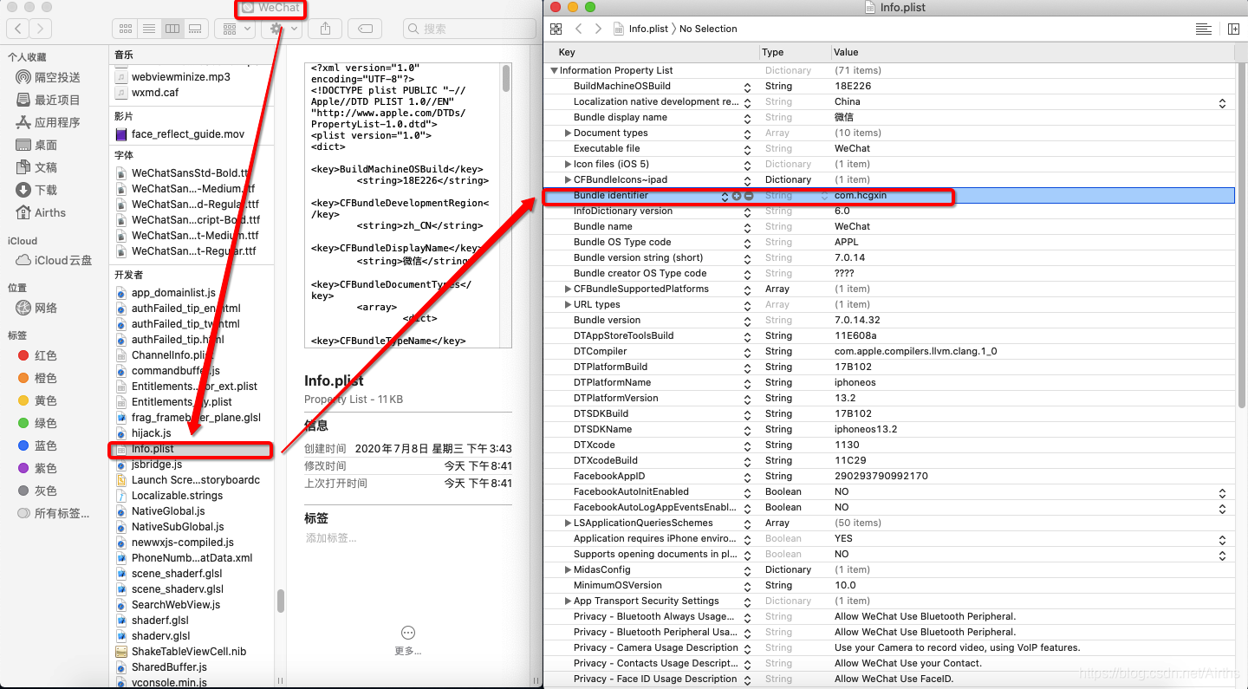Click Info.plist in Xcode jump bar
The height and width of the screenshot is (689, 1248).
point(640,29)
